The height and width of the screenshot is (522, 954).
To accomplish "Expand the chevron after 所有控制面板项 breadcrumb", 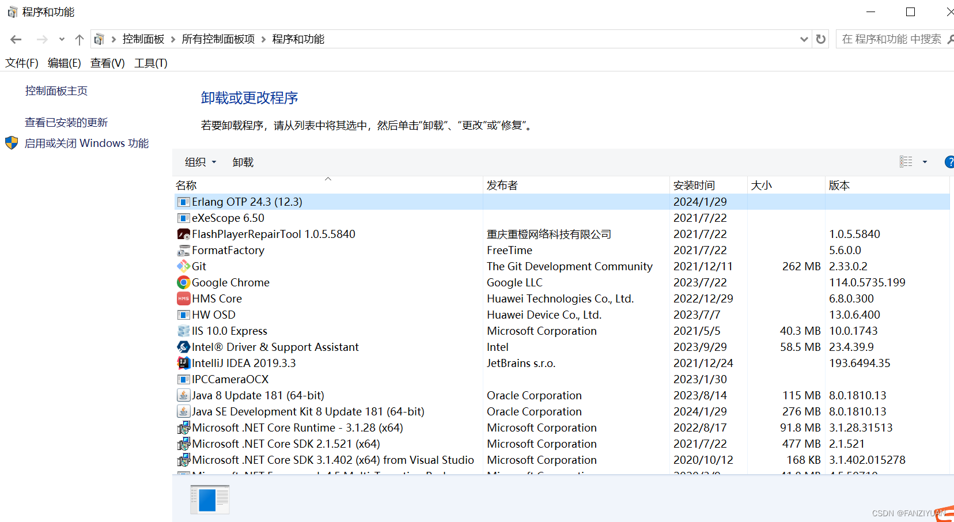I will (263, 39).
